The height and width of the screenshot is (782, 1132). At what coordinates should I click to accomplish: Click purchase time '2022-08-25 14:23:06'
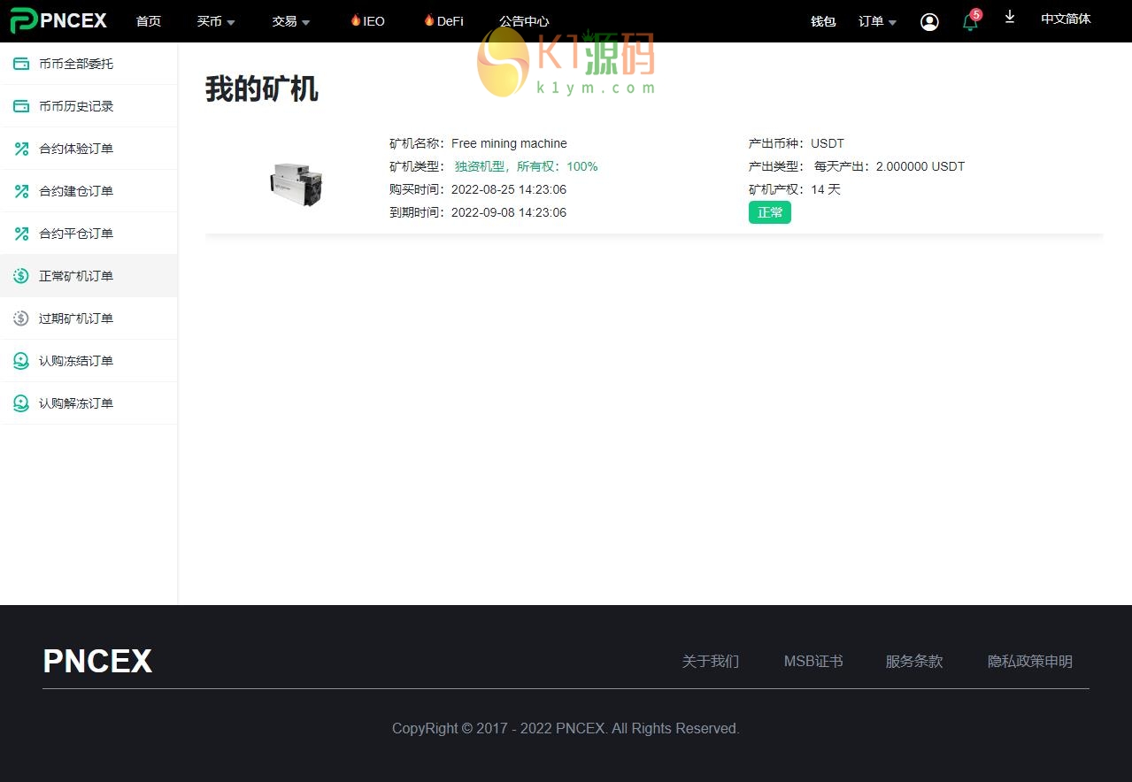509,189
